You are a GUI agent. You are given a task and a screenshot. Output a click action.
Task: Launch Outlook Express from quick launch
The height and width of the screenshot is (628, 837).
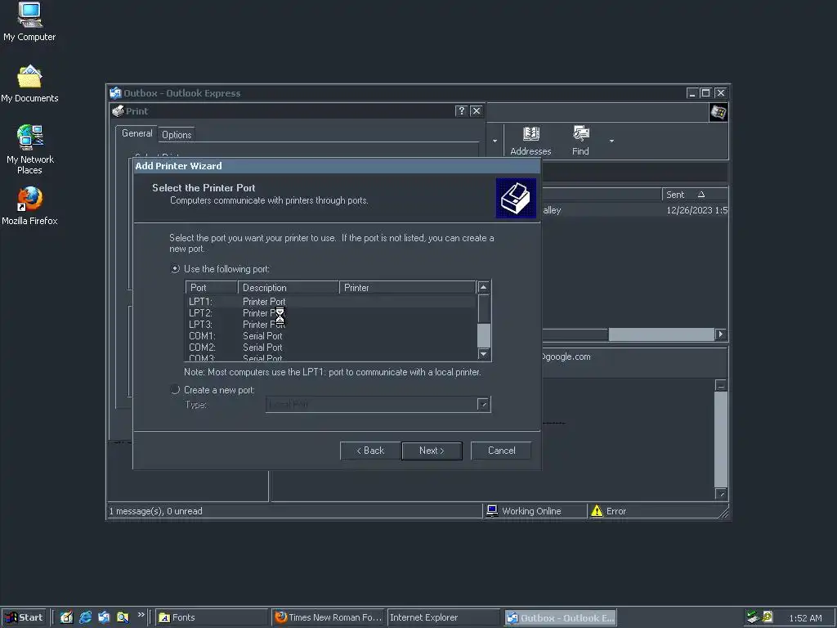tap(104, 618)
